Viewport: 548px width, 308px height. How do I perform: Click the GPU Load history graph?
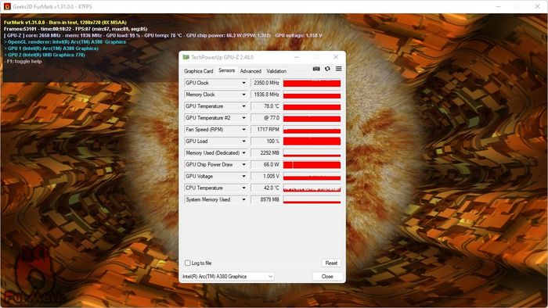click(x=312, y=141)
